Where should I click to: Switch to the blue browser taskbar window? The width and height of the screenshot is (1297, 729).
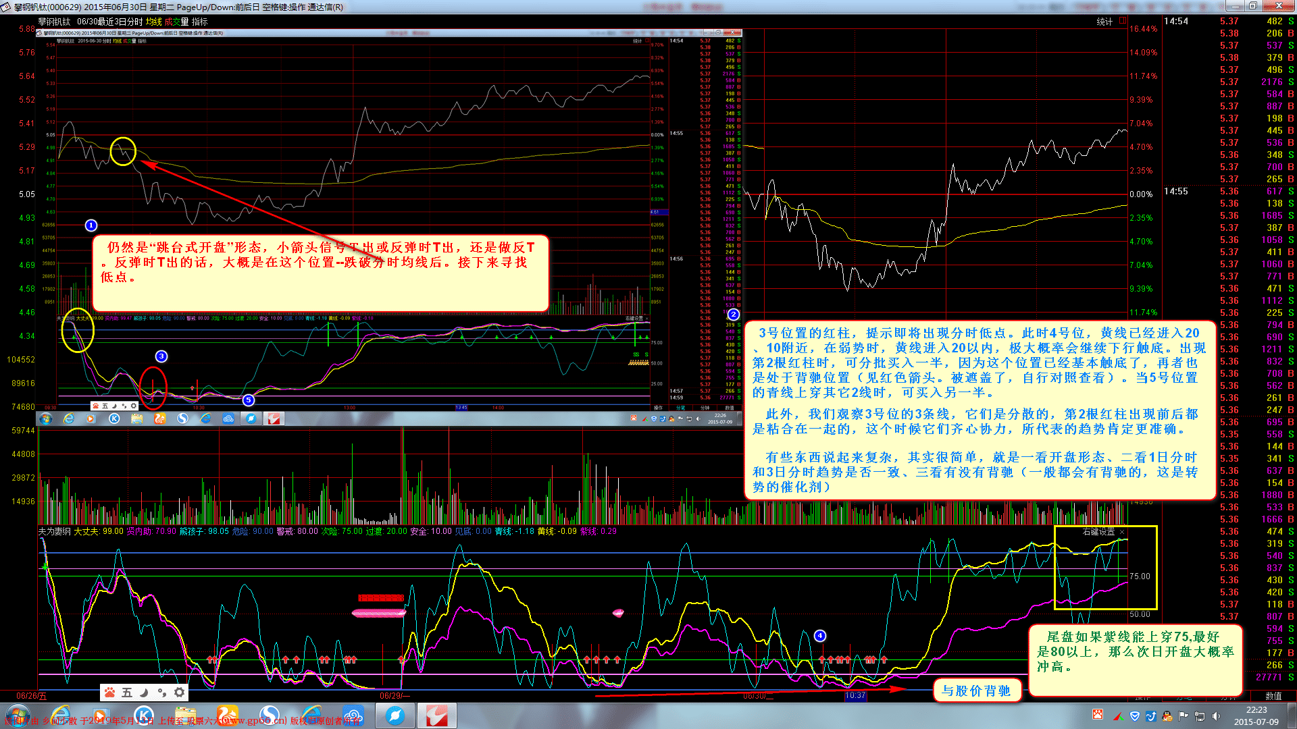[x=395, y=715]
